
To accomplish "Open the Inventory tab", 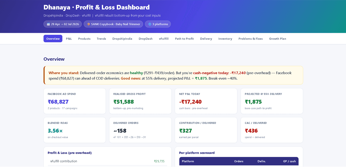I will pyautogui.click(x=225, y=39).
